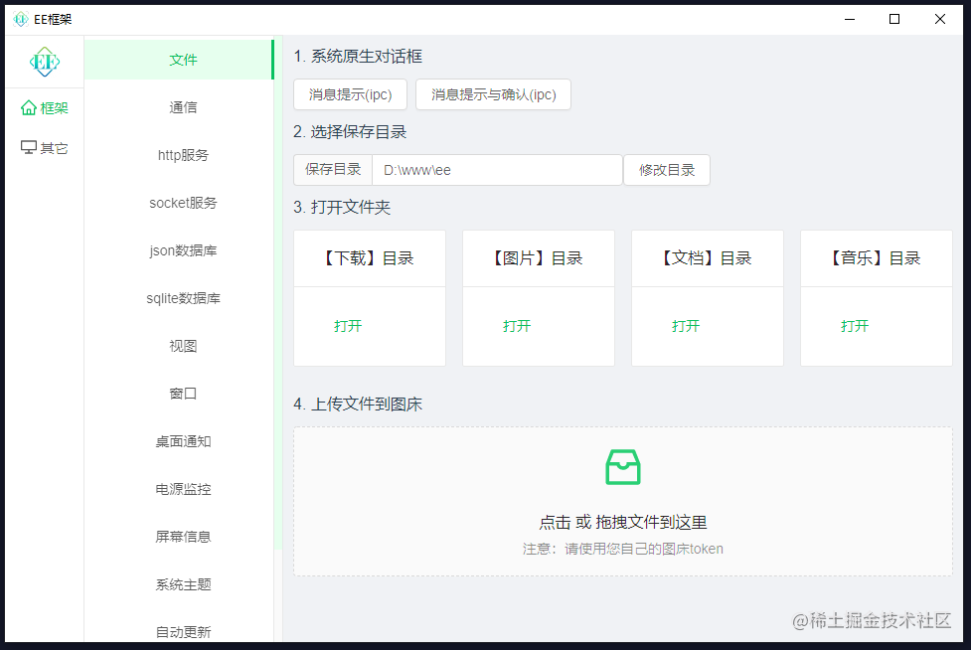The height and width of the screenshot is (650, 971).
Task: Open the socket服务 menu item
Action: [179, 203]
